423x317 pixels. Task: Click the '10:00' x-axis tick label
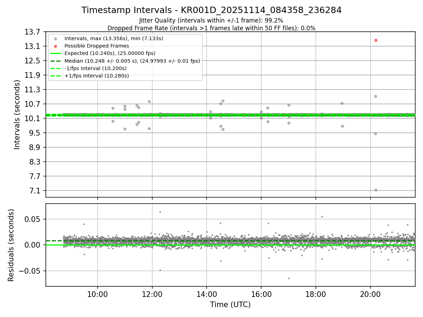click(x=98, y=294)
